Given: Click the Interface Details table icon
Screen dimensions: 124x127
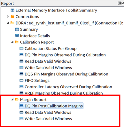Looking at the screenshot, I should tap(17, 36).
